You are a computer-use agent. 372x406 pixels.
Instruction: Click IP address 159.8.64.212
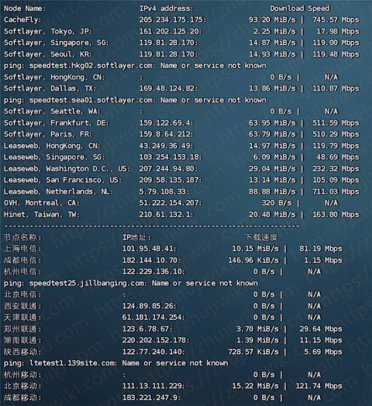166,134
